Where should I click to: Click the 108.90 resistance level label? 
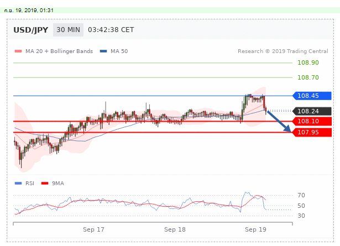pos(308,62)
